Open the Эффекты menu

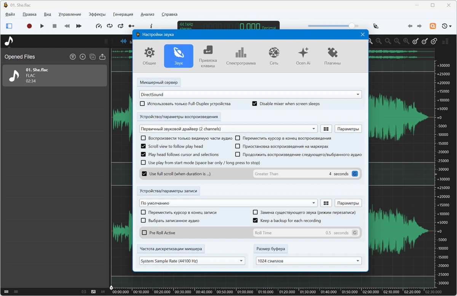pos(97,14)
